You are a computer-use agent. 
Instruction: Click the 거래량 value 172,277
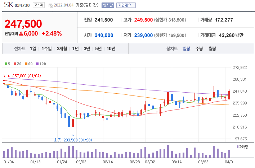[224, 20]
